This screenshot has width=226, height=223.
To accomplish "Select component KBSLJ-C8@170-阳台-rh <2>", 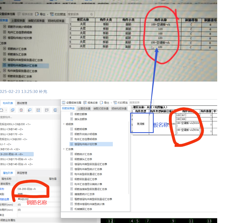I will [x=16, y=159].
